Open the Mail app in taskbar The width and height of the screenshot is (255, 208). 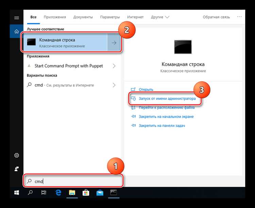click(x=100, y=193)
